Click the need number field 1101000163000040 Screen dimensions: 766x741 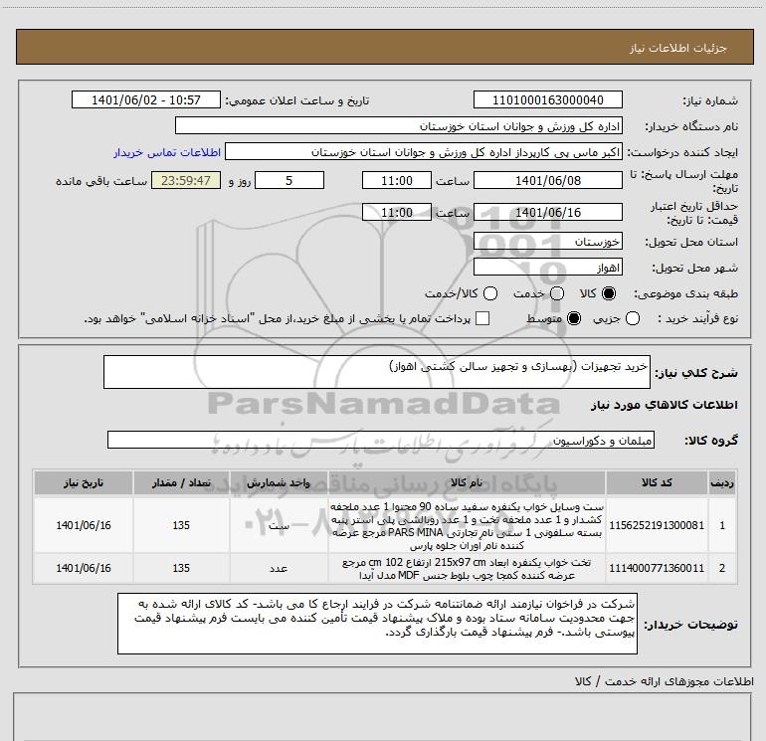[547, 99]
